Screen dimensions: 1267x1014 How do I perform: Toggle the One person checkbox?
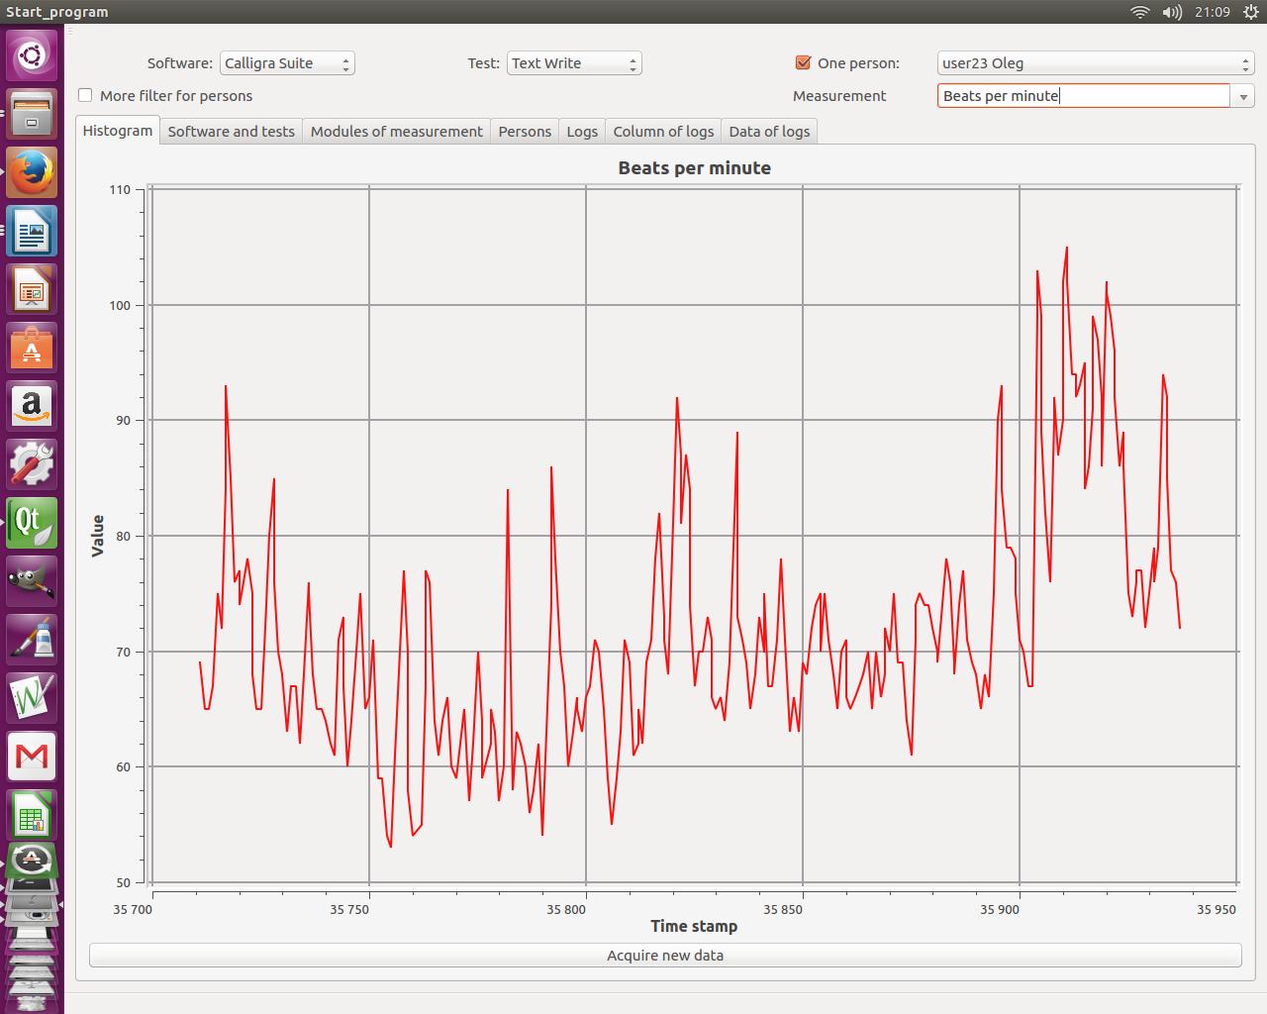point(803,62)
